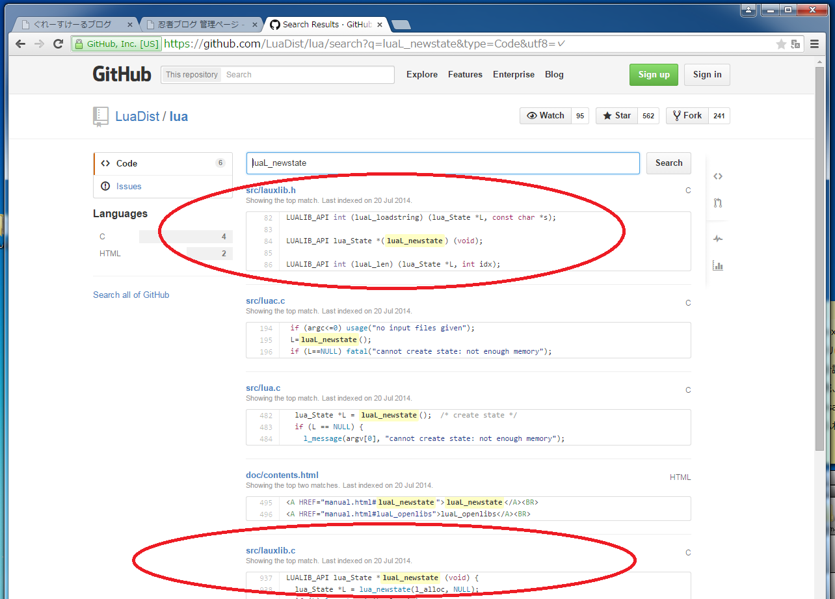
Task: Click the browser forward arrow
Action: pos(39,44)
